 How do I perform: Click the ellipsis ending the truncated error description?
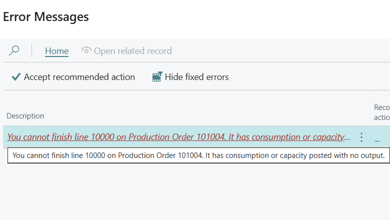pos(347,137)
